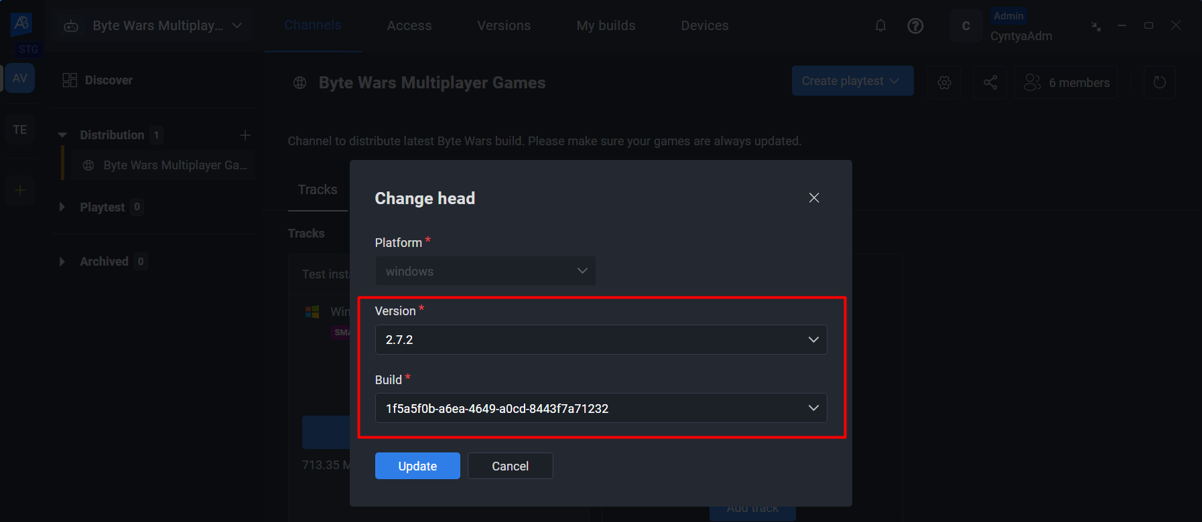Select the AV workspace avatar
1202x522 pixels.
point(20,78)
